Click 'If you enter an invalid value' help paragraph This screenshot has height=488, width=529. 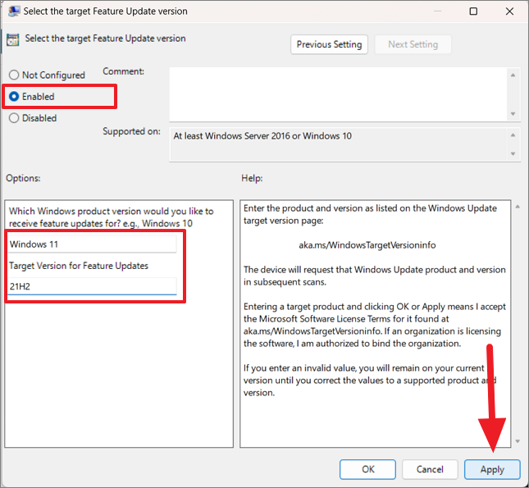[370, 381]
